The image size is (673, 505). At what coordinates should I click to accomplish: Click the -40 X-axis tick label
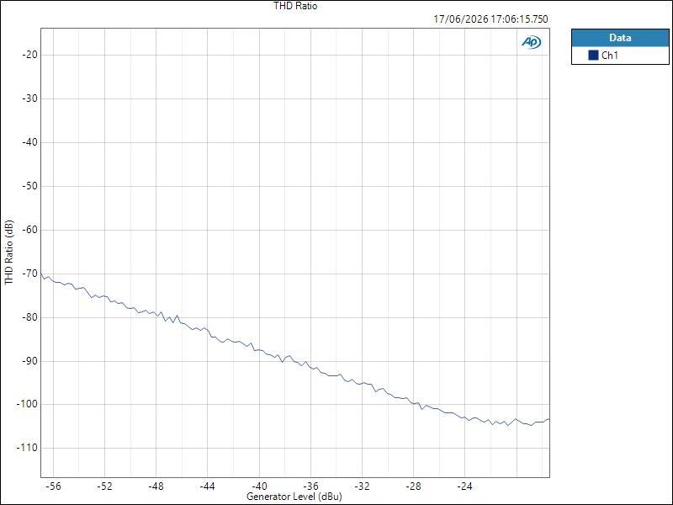click(x=259, y=486)
